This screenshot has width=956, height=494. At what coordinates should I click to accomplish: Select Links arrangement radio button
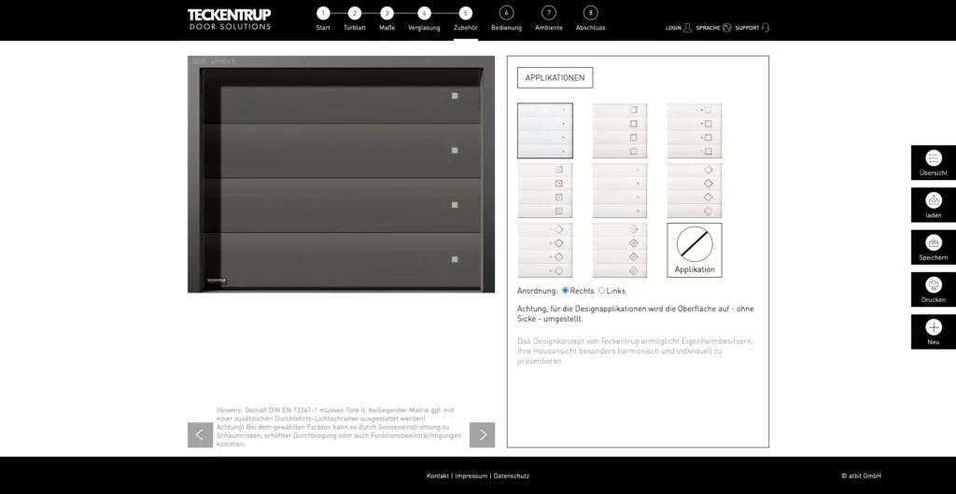(x=601, y=291)
